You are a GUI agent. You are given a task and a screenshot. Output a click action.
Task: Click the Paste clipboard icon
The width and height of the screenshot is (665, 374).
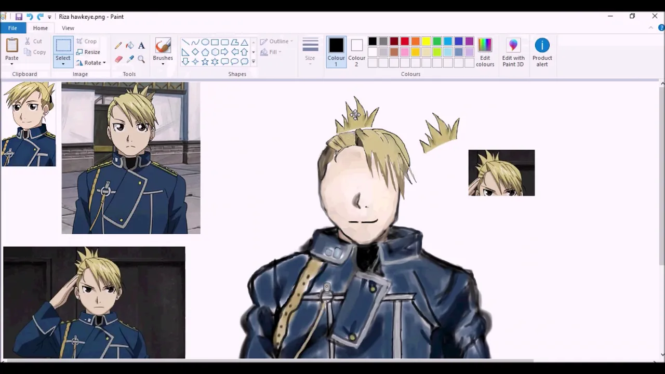(x=11, y=46)
